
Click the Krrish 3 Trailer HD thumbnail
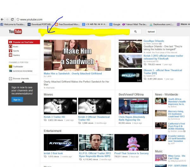[60, 106]
